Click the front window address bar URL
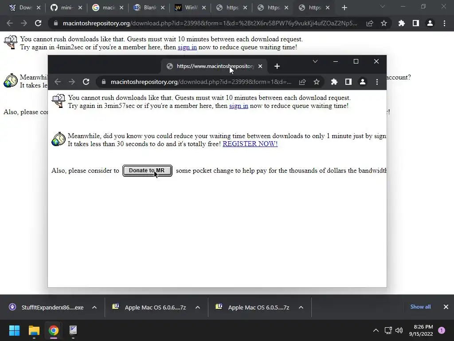This screenshot has width=454, height=341. click(x=201, y=82)
